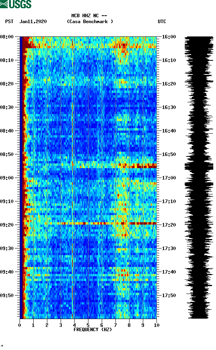Viewport: 216px width, 350px height.
Task: Click frequency axis tick label "2"
Action: (47, 325)
